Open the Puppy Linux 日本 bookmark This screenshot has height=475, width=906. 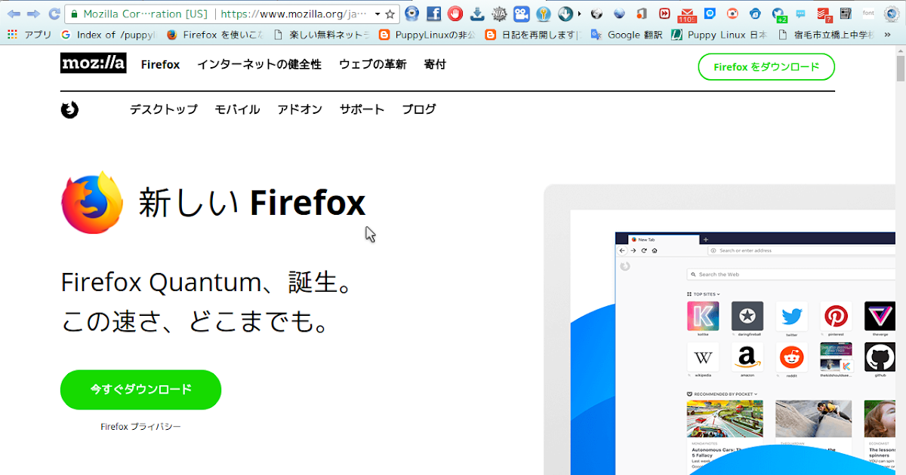(719, 35)
